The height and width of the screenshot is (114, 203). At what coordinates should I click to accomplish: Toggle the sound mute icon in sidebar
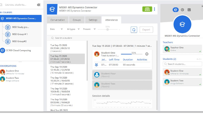tap(38, 5)
